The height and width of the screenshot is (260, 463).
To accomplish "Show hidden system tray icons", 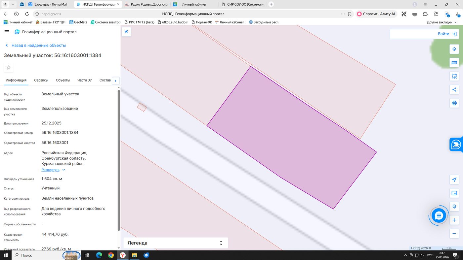I will pos(405,255).
